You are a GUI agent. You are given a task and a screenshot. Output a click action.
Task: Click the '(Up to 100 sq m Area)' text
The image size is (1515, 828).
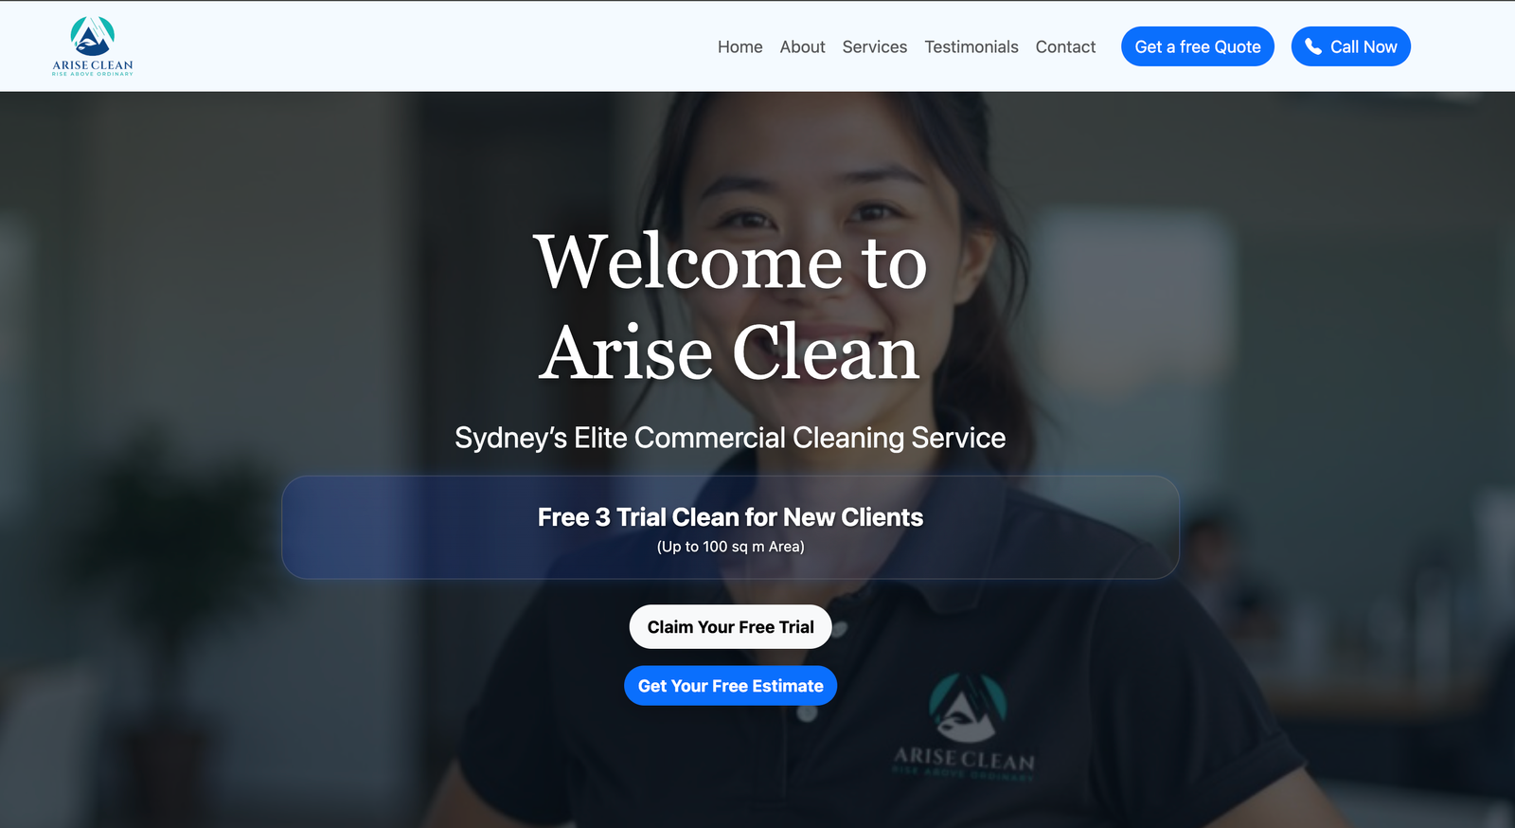pos(730,547)
